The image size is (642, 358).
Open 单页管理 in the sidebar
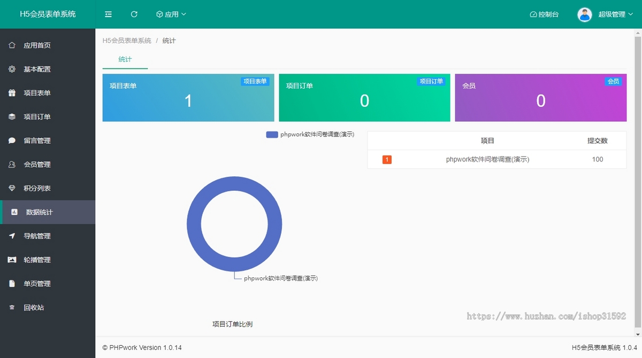(48, 284)
